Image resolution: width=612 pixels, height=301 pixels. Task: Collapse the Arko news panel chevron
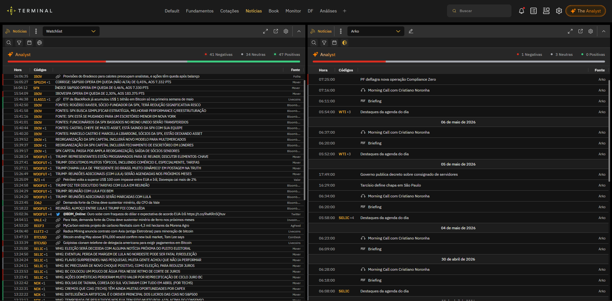tap(604, 31)
